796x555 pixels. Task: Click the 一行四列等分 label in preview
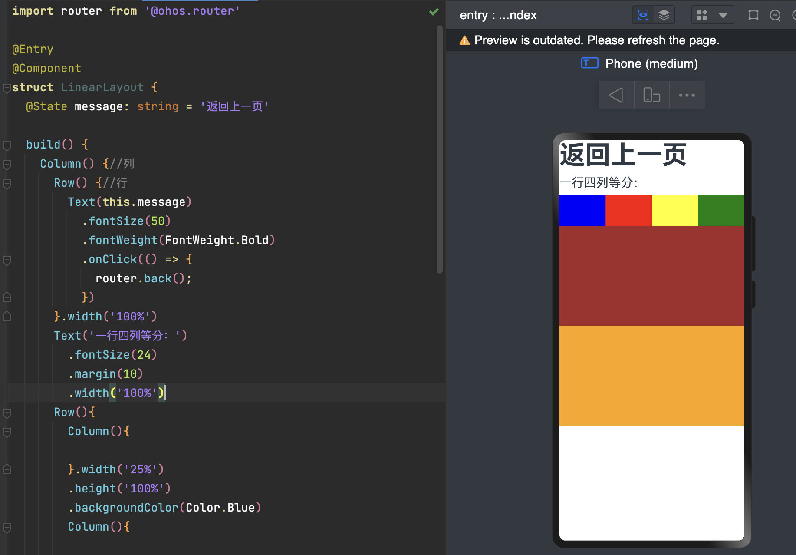(x=599, y=182)
